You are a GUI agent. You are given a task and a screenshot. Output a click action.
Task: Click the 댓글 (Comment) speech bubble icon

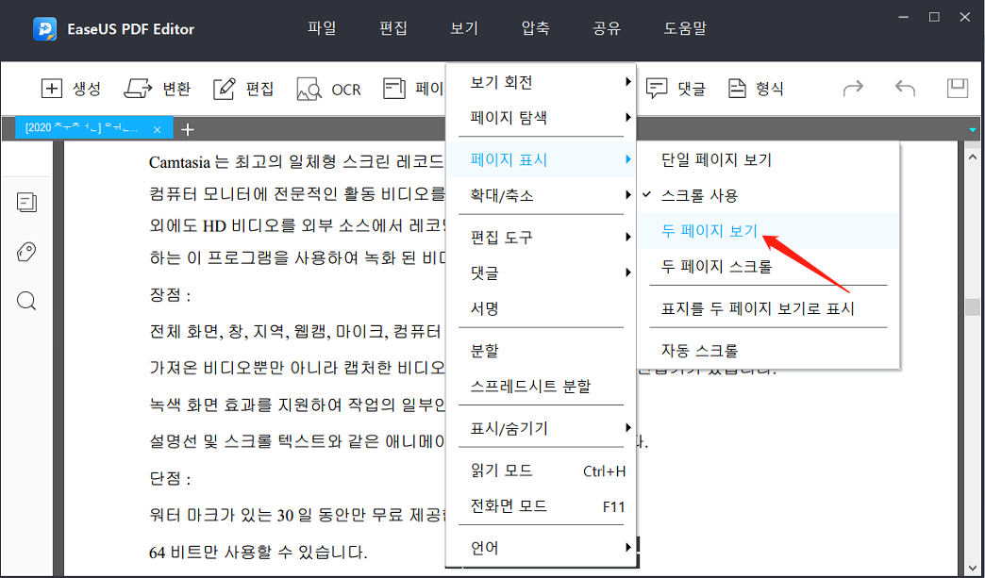pos(657,90)
